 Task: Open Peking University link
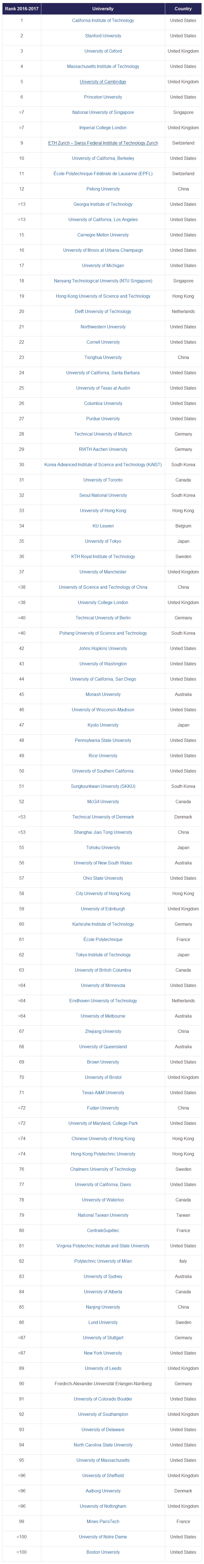pos(103,189)
